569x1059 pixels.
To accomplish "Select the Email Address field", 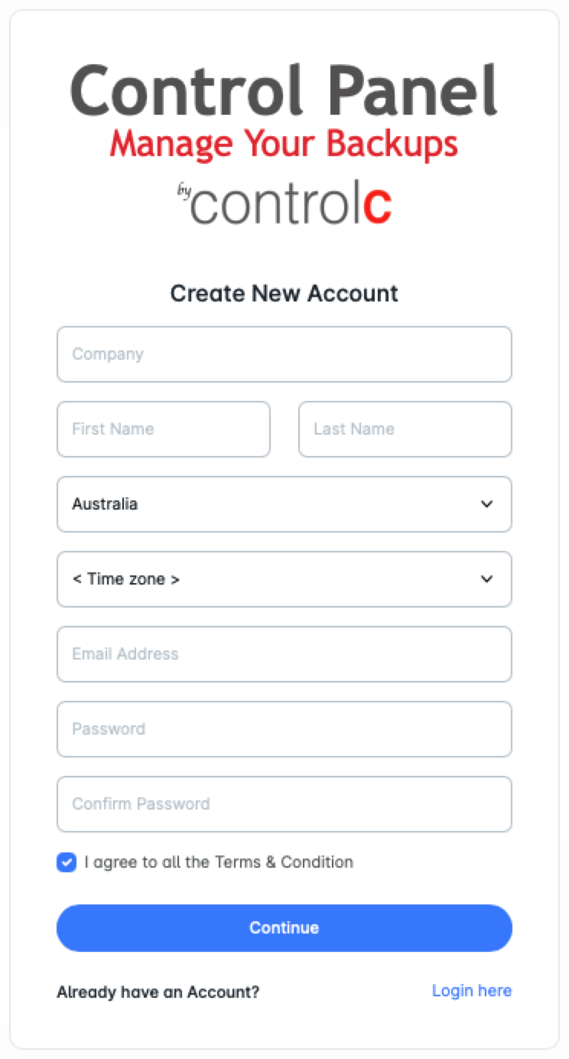I will pyautogui.click(x=284, y=654).
